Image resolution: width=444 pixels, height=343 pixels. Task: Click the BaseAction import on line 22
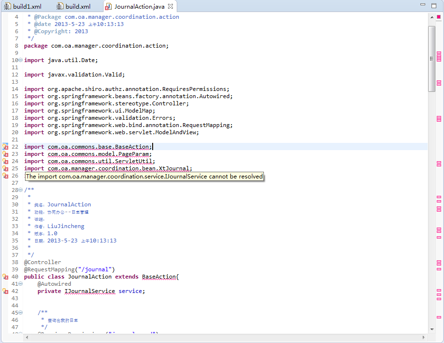(88, 147)
